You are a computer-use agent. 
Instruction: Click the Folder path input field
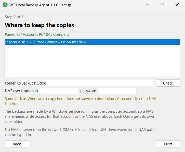click(x=85, y=83)
